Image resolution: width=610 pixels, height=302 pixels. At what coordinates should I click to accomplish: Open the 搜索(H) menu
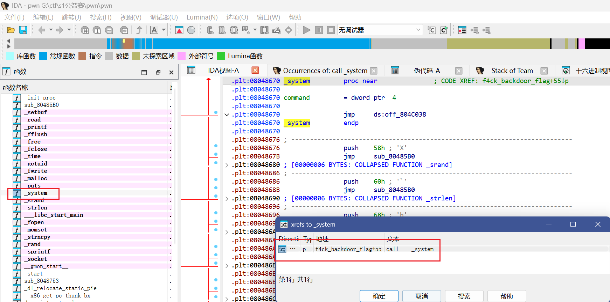click(x=100, y=17)
